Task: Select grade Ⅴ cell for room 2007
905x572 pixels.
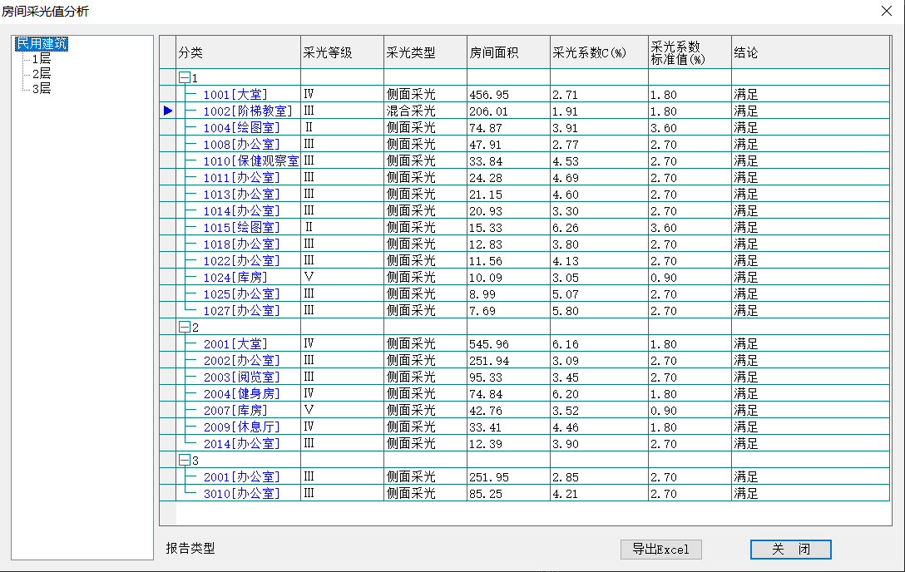Action: [x=342, y=411]
